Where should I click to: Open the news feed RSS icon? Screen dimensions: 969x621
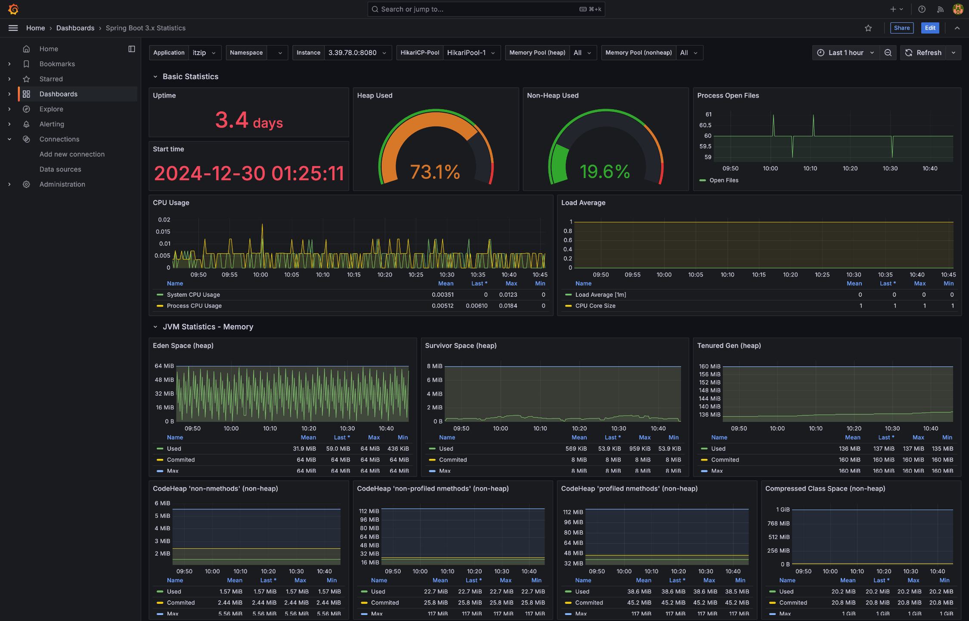pyautogui.click(x=940, y=9)
